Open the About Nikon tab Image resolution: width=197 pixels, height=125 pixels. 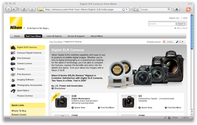tap(97, 36)
